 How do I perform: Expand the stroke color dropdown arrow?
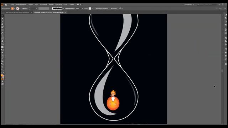coord(20,9)
